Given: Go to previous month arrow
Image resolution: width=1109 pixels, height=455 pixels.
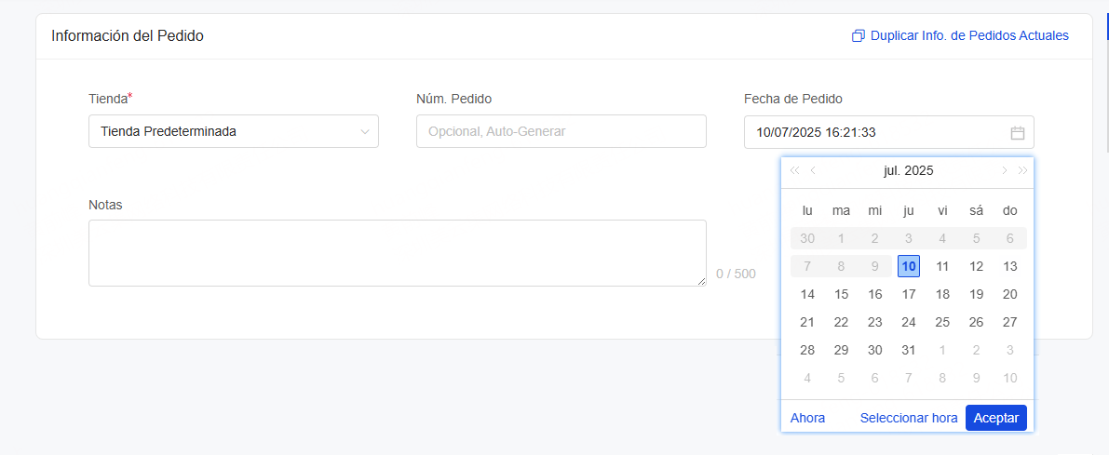Looking at the screenshot, I should pos(813,170).
